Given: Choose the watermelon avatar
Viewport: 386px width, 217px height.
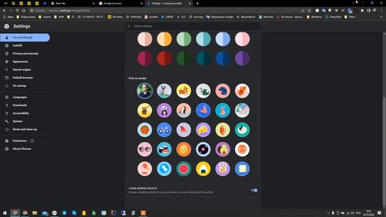Looking at the screenshot, I should (x=183, y=169).
